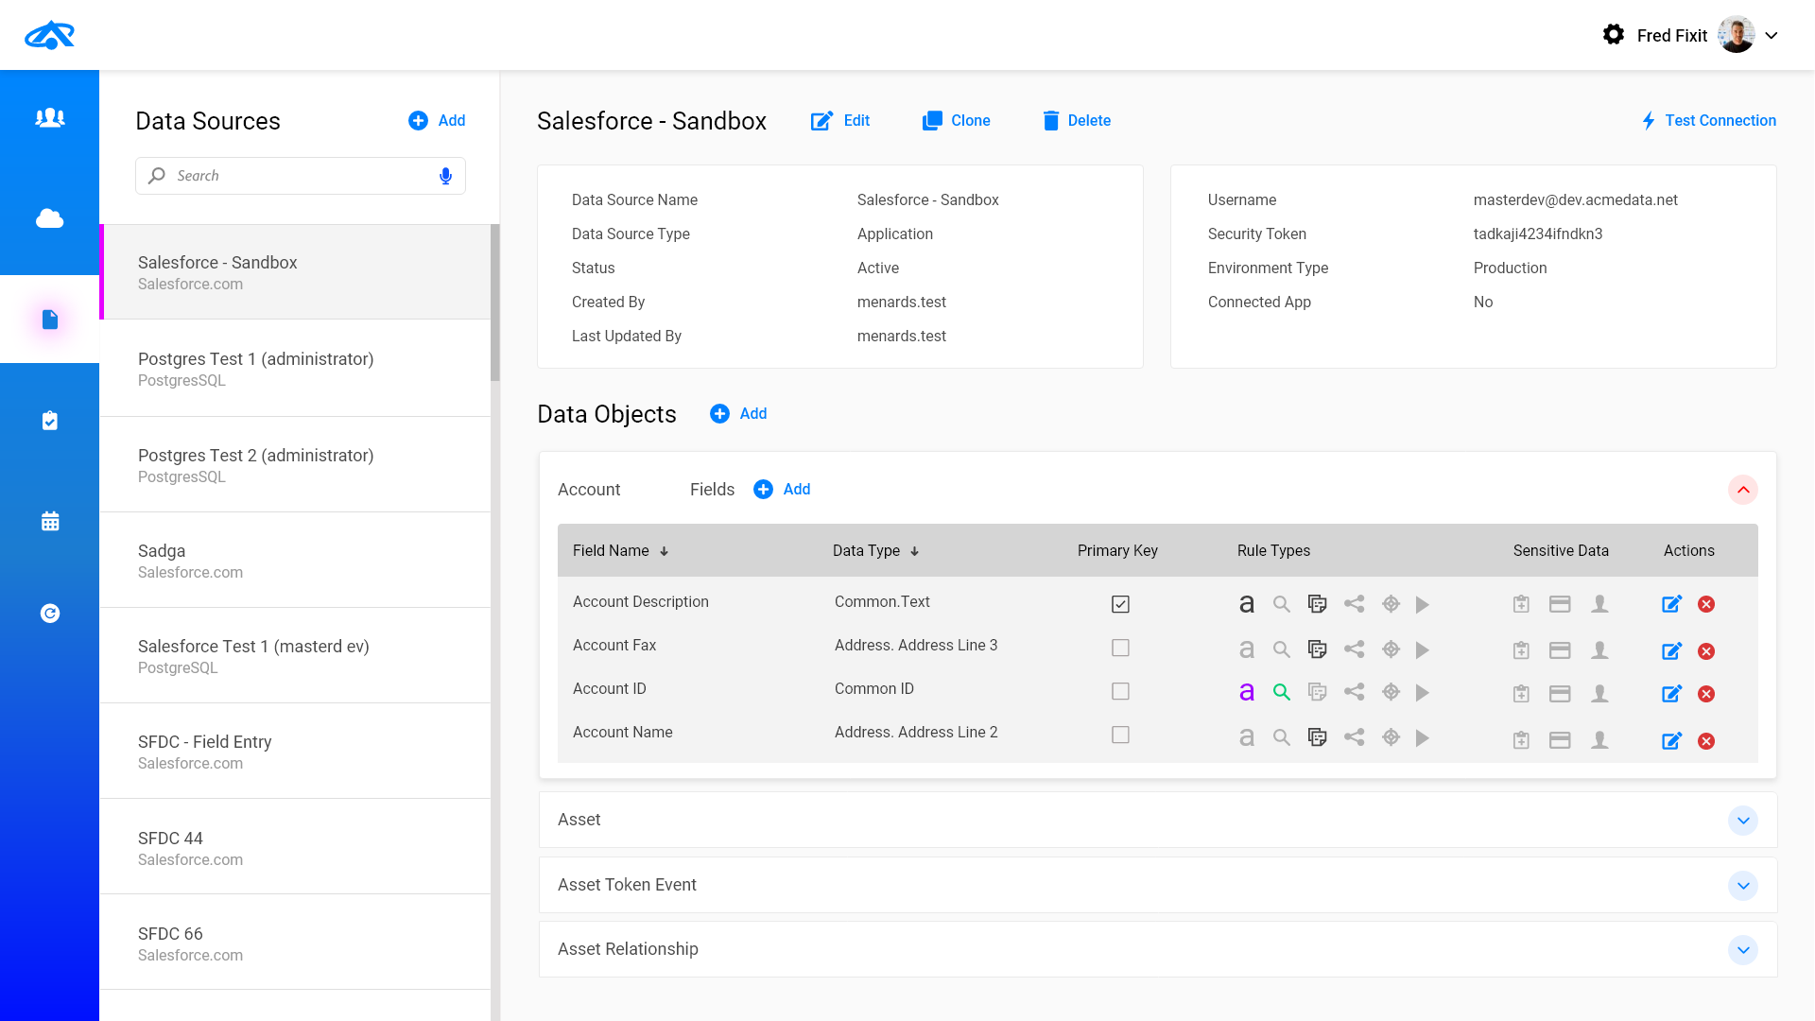Open the calendar sidebar icon

click(x=50, y=521)
